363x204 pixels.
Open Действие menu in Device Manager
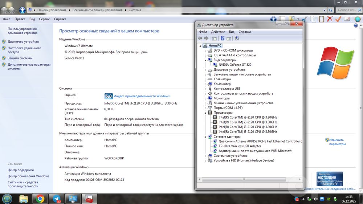218,32
